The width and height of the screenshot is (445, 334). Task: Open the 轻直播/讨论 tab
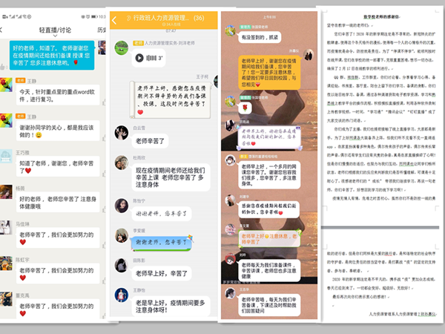coord(55,30)
